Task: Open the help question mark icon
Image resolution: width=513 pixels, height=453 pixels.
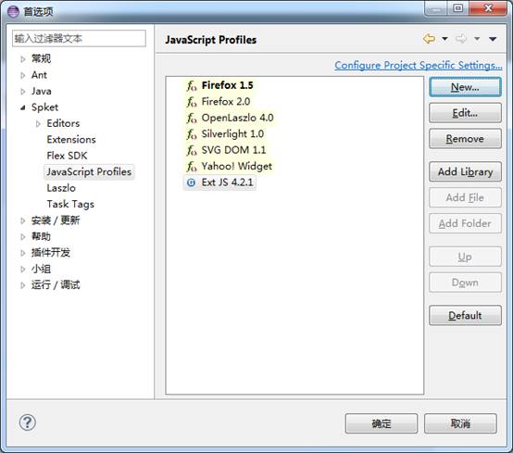Action: [x=28, y=422]
